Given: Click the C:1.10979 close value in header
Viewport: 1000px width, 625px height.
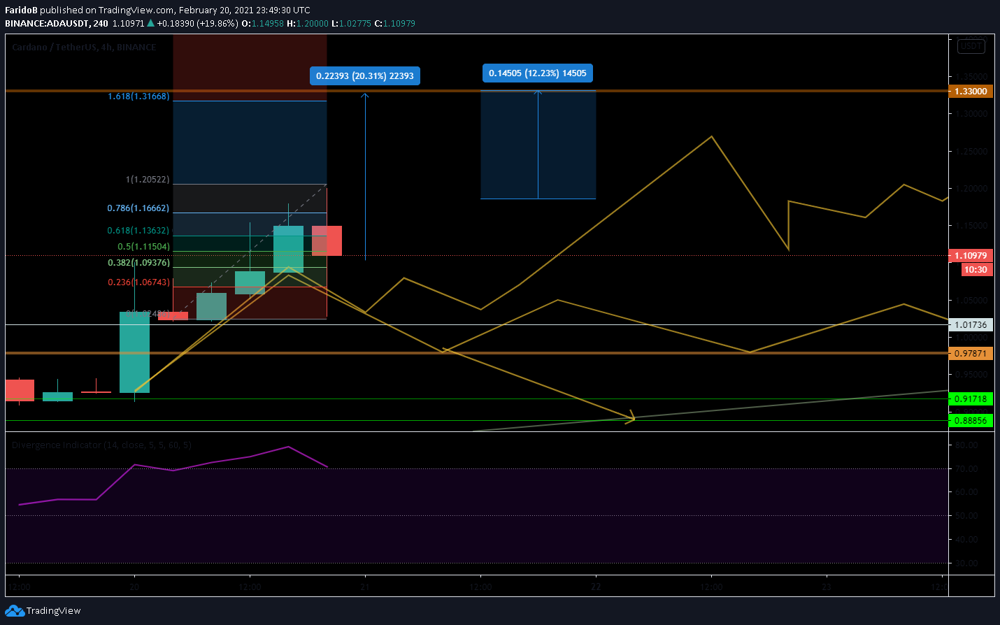Looking at the screenshot, I should click(x=395, y=24).
